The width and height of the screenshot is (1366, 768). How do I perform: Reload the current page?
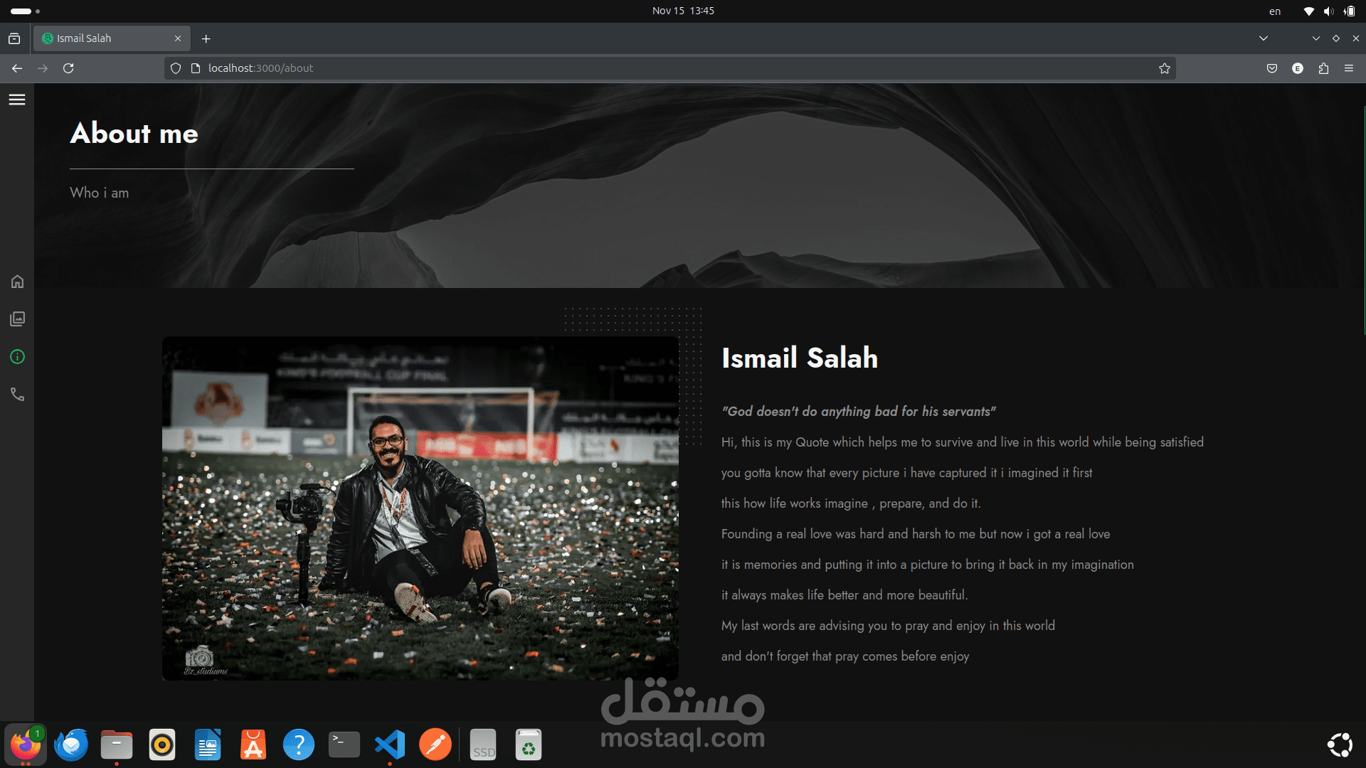[x=68, y=68]
